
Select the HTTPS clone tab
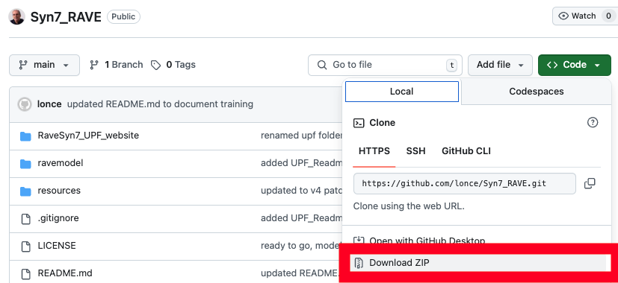(x=374, y=151)
